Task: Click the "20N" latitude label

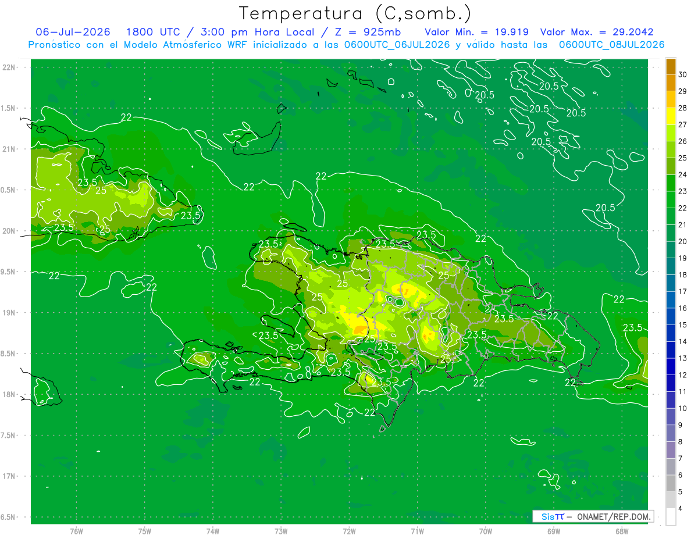Action: (x=9, y=231)
